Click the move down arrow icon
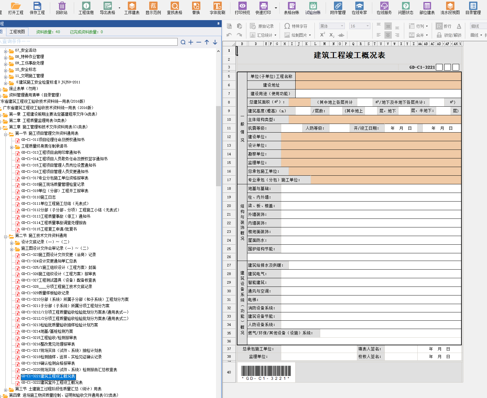 click(x=215, y=42)
